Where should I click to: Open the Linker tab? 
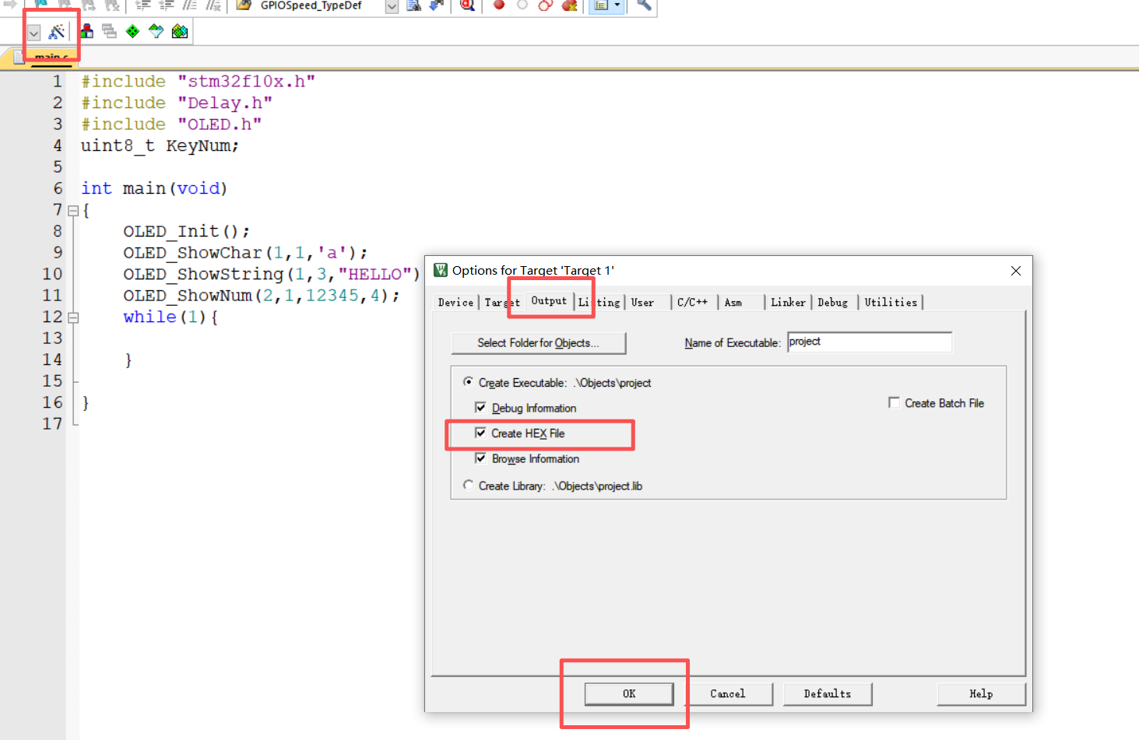click(788, 302)
